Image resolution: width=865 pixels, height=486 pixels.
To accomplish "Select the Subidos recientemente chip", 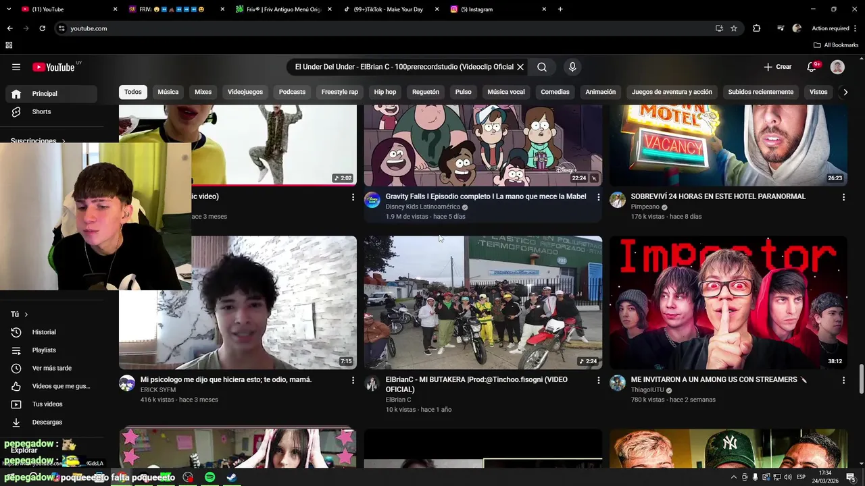I will pos(761,92).
